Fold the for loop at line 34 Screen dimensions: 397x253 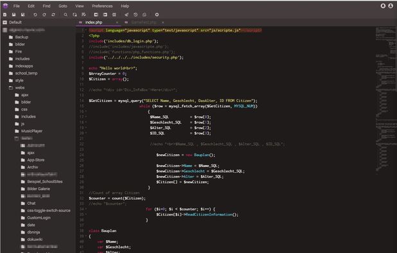pos(86,209)
